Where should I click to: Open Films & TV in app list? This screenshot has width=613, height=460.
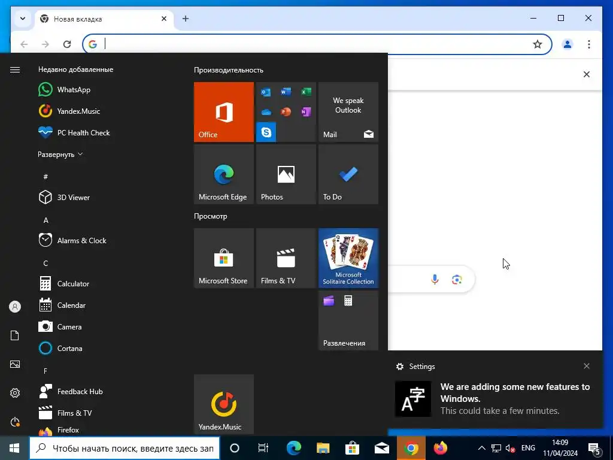click(x=65, y=413)
